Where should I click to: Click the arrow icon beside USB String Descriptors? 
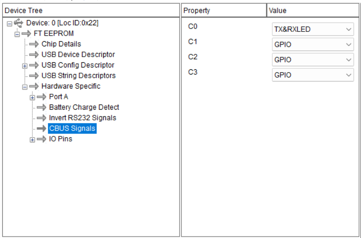[x=34, y=76]
